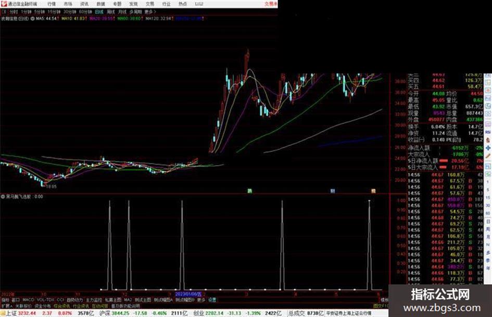Expand 更多 in the indicator tab row
The height and width of the screenshot is (317, 492).
pos(201,300)
